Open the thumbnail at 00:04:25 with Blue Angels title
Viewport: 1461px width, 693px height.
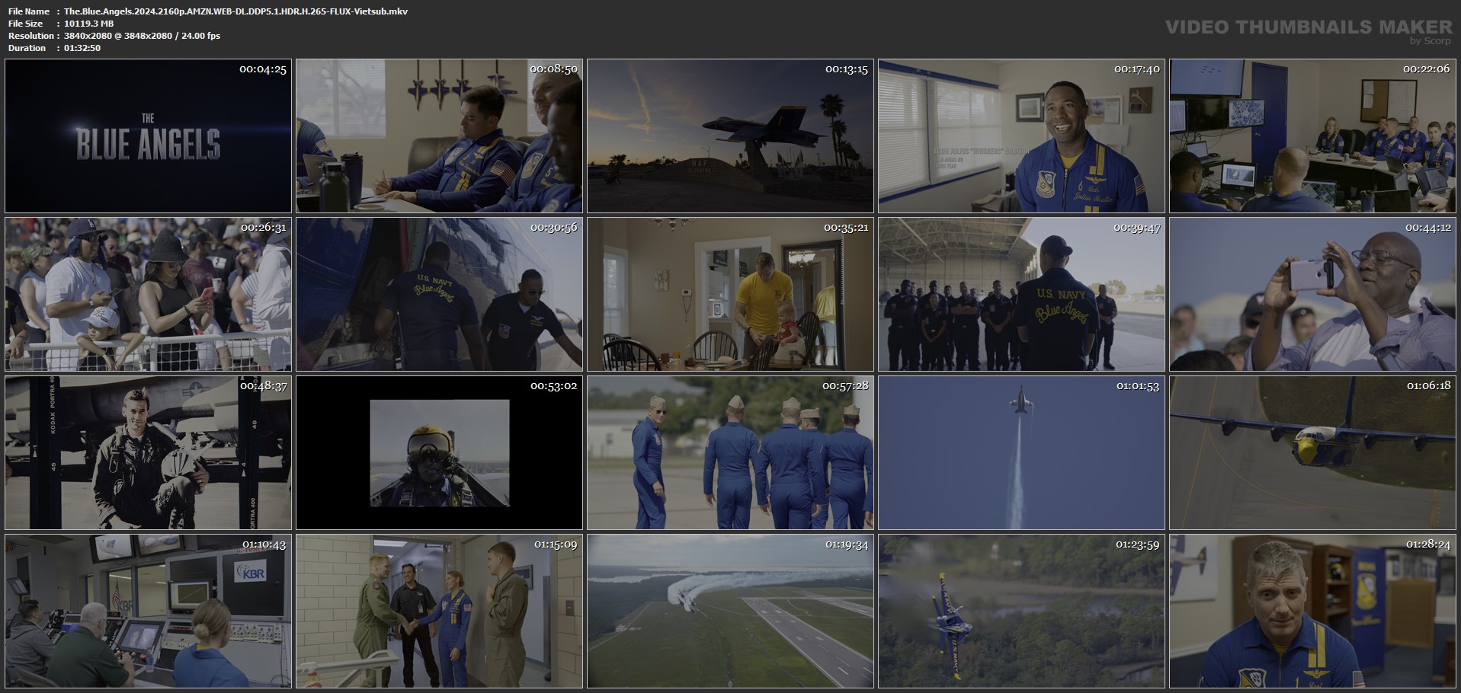tap(148, 136)
